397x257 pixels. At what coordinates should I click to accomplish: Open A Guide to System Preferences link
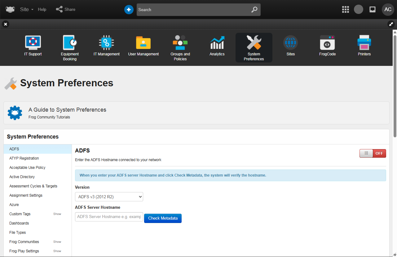point(67,110)
